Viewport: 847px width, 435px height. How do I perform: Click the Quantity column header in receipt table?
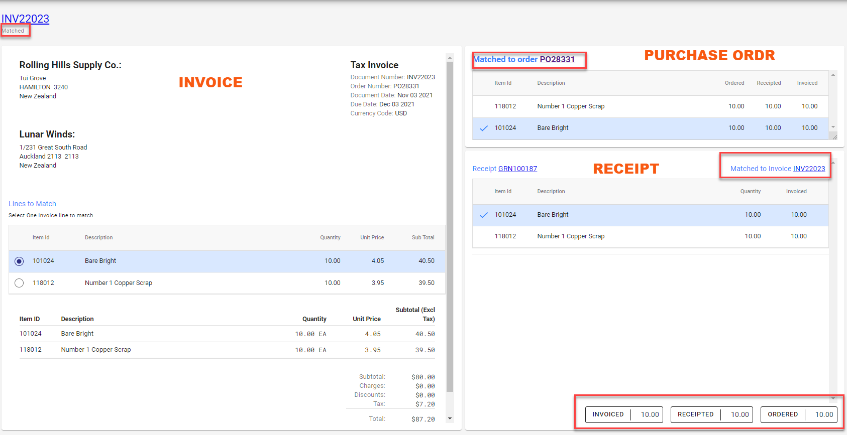[x=751, y=191]
